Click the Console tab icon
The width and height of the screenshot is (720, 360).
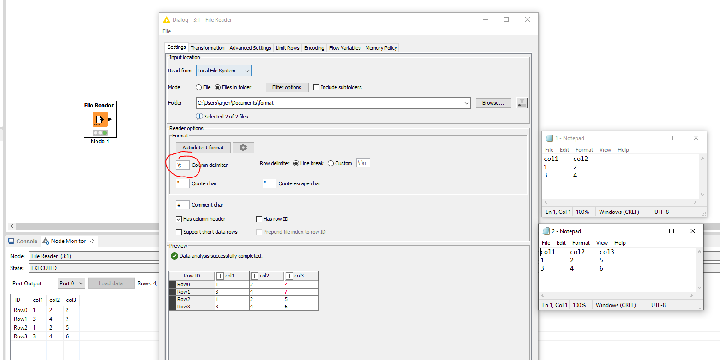click(12, 241)
